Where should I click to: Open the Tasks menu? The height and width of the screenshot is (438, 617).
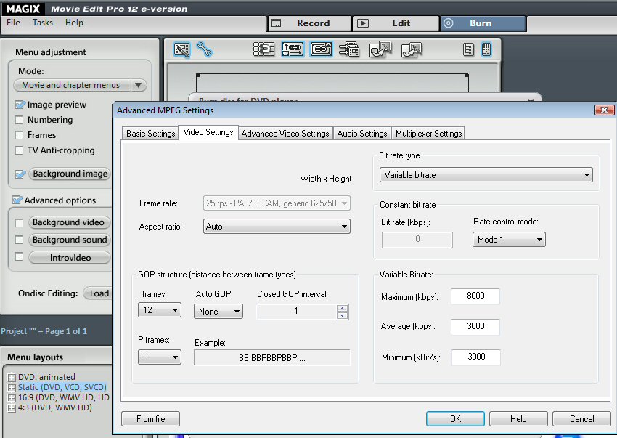43,23
